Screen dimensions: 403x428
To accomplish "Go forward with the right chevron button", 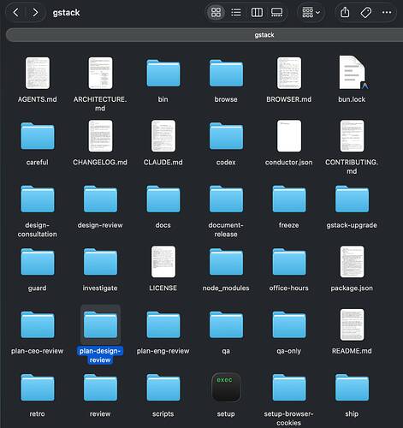I will (x=35, y=12).
